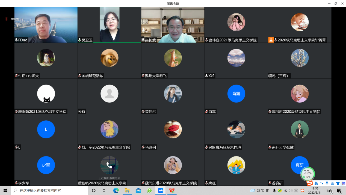
Task: Toggle Sogou input language 英 button
Action: (316, 183)
